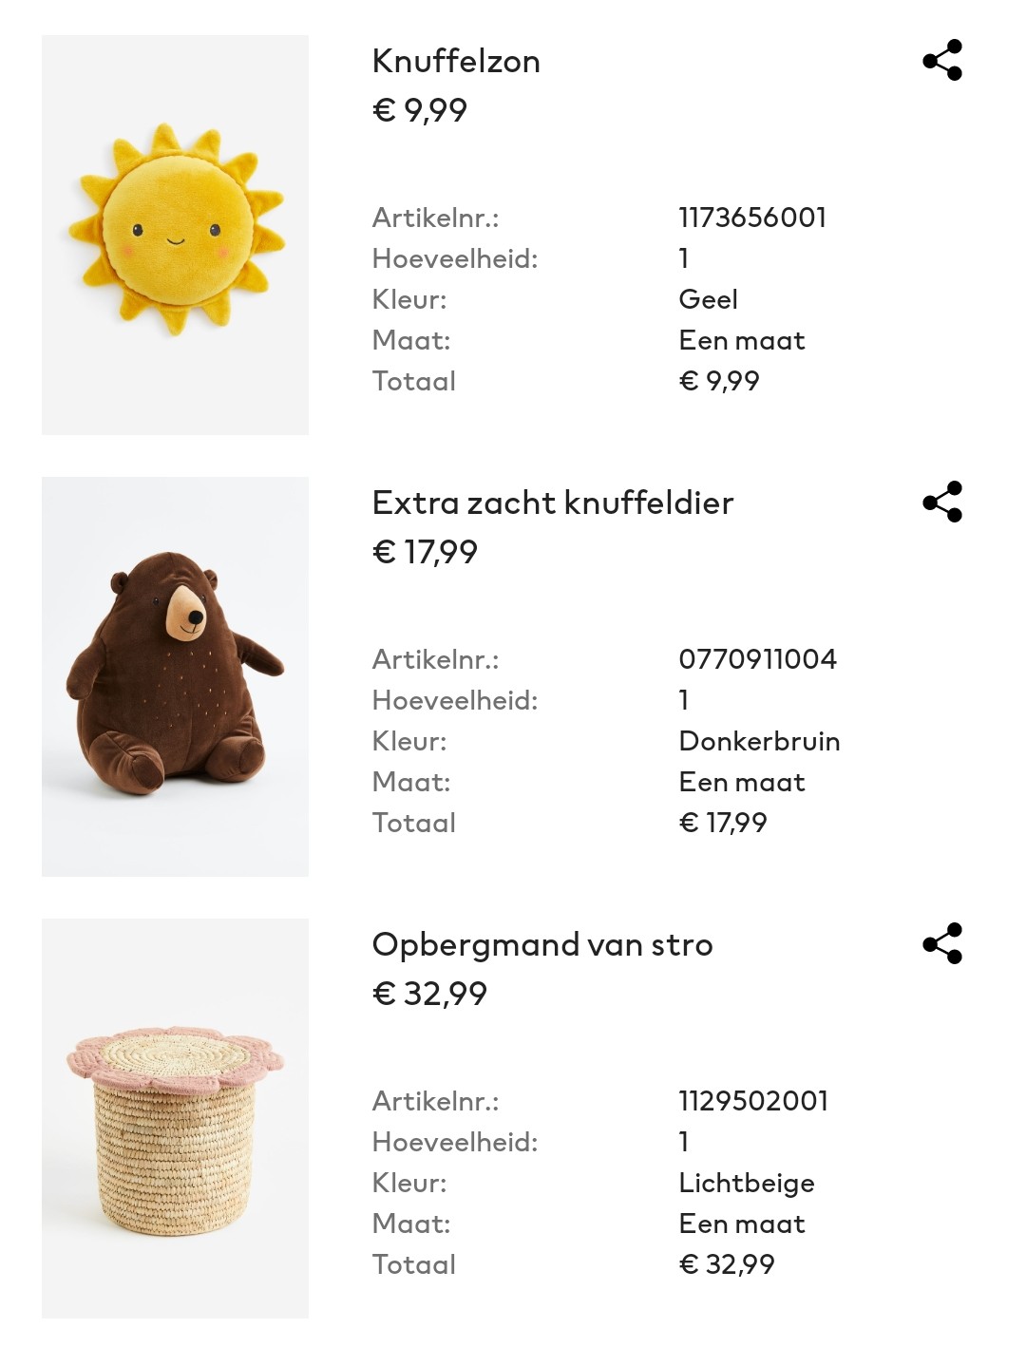
Task: Share the Knuffelzon product
Action: [x=942, y=61]
